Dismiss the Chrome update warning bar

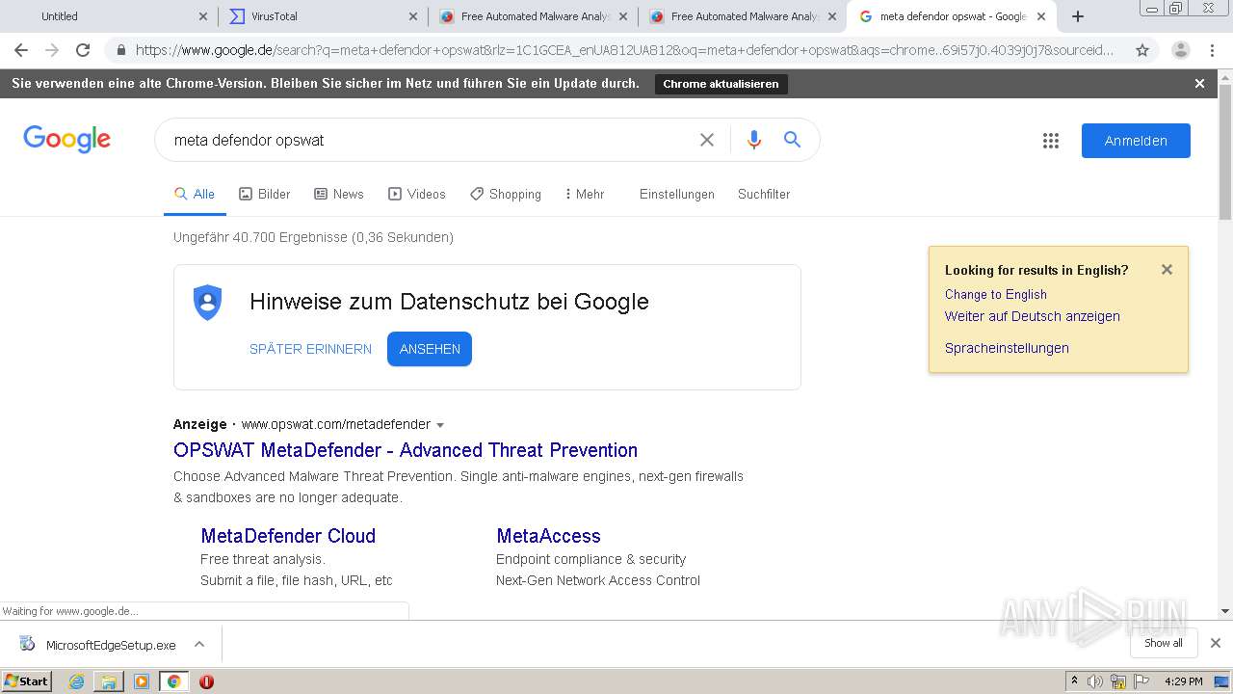[1199, 84]
